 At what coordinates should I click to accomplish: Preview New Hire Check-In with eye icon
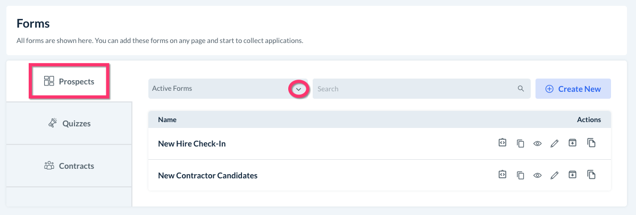538,143
